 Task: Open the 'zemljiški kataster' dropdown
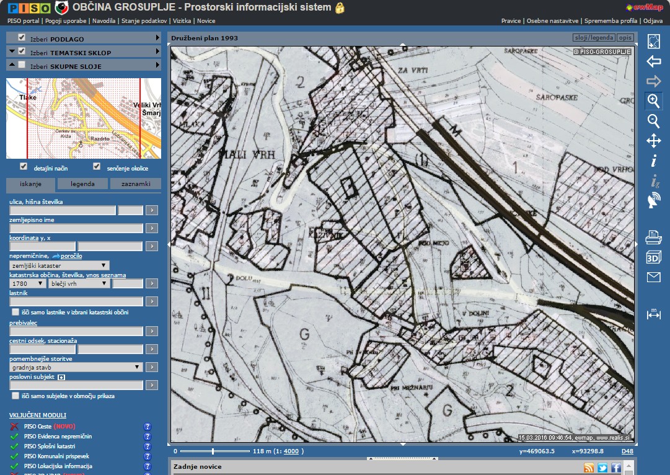(59, 265)
